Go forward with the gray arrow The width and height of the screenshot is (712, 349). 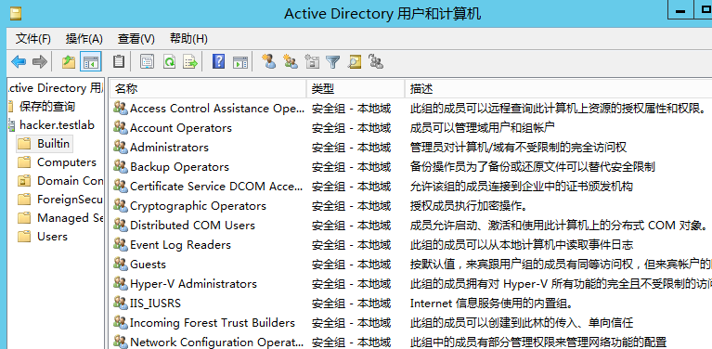[40, 61]
